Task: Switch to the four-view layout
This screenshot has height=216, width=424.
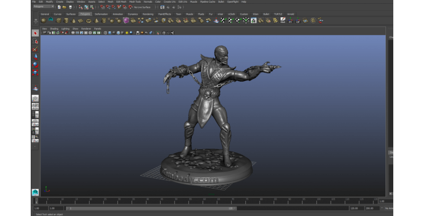Action: click(35, 106)
